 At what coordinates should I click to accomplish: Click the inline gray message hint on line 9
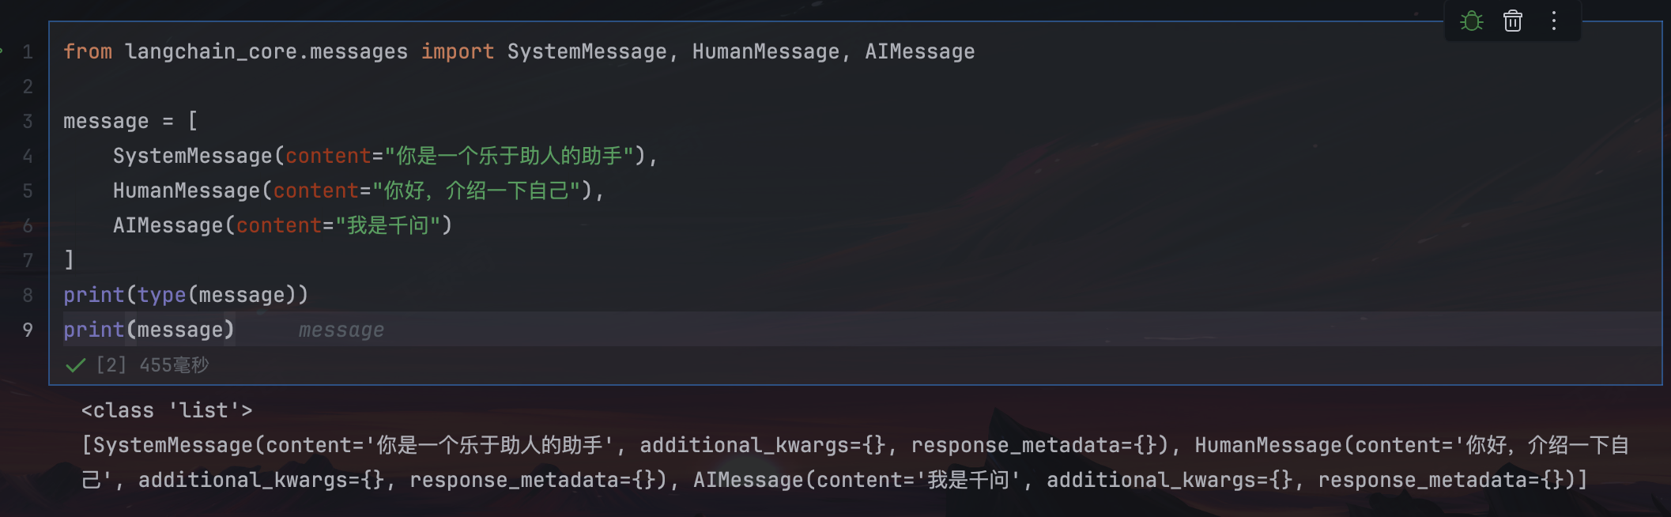[341, 330]
